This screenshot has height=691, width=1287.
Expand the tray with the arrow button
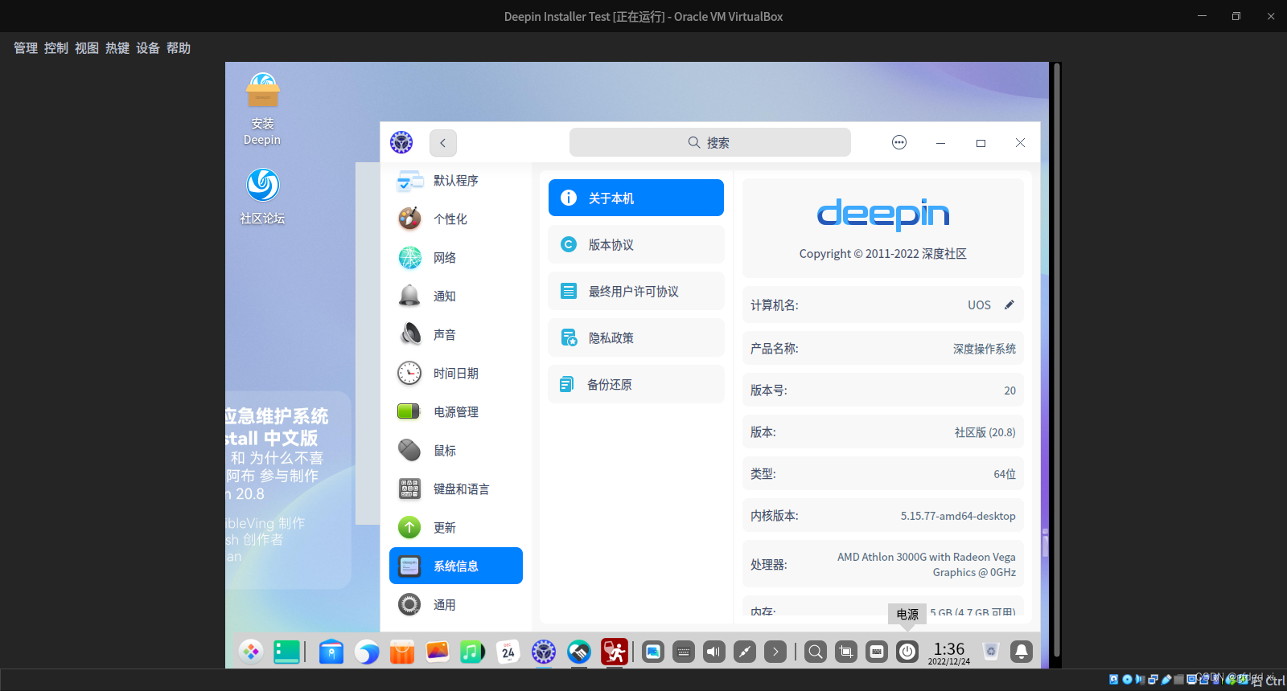(x=775, y=652)
